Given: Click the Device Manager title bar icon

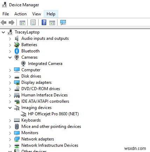Looking at the screenshot, I should [x=5, y=5].
